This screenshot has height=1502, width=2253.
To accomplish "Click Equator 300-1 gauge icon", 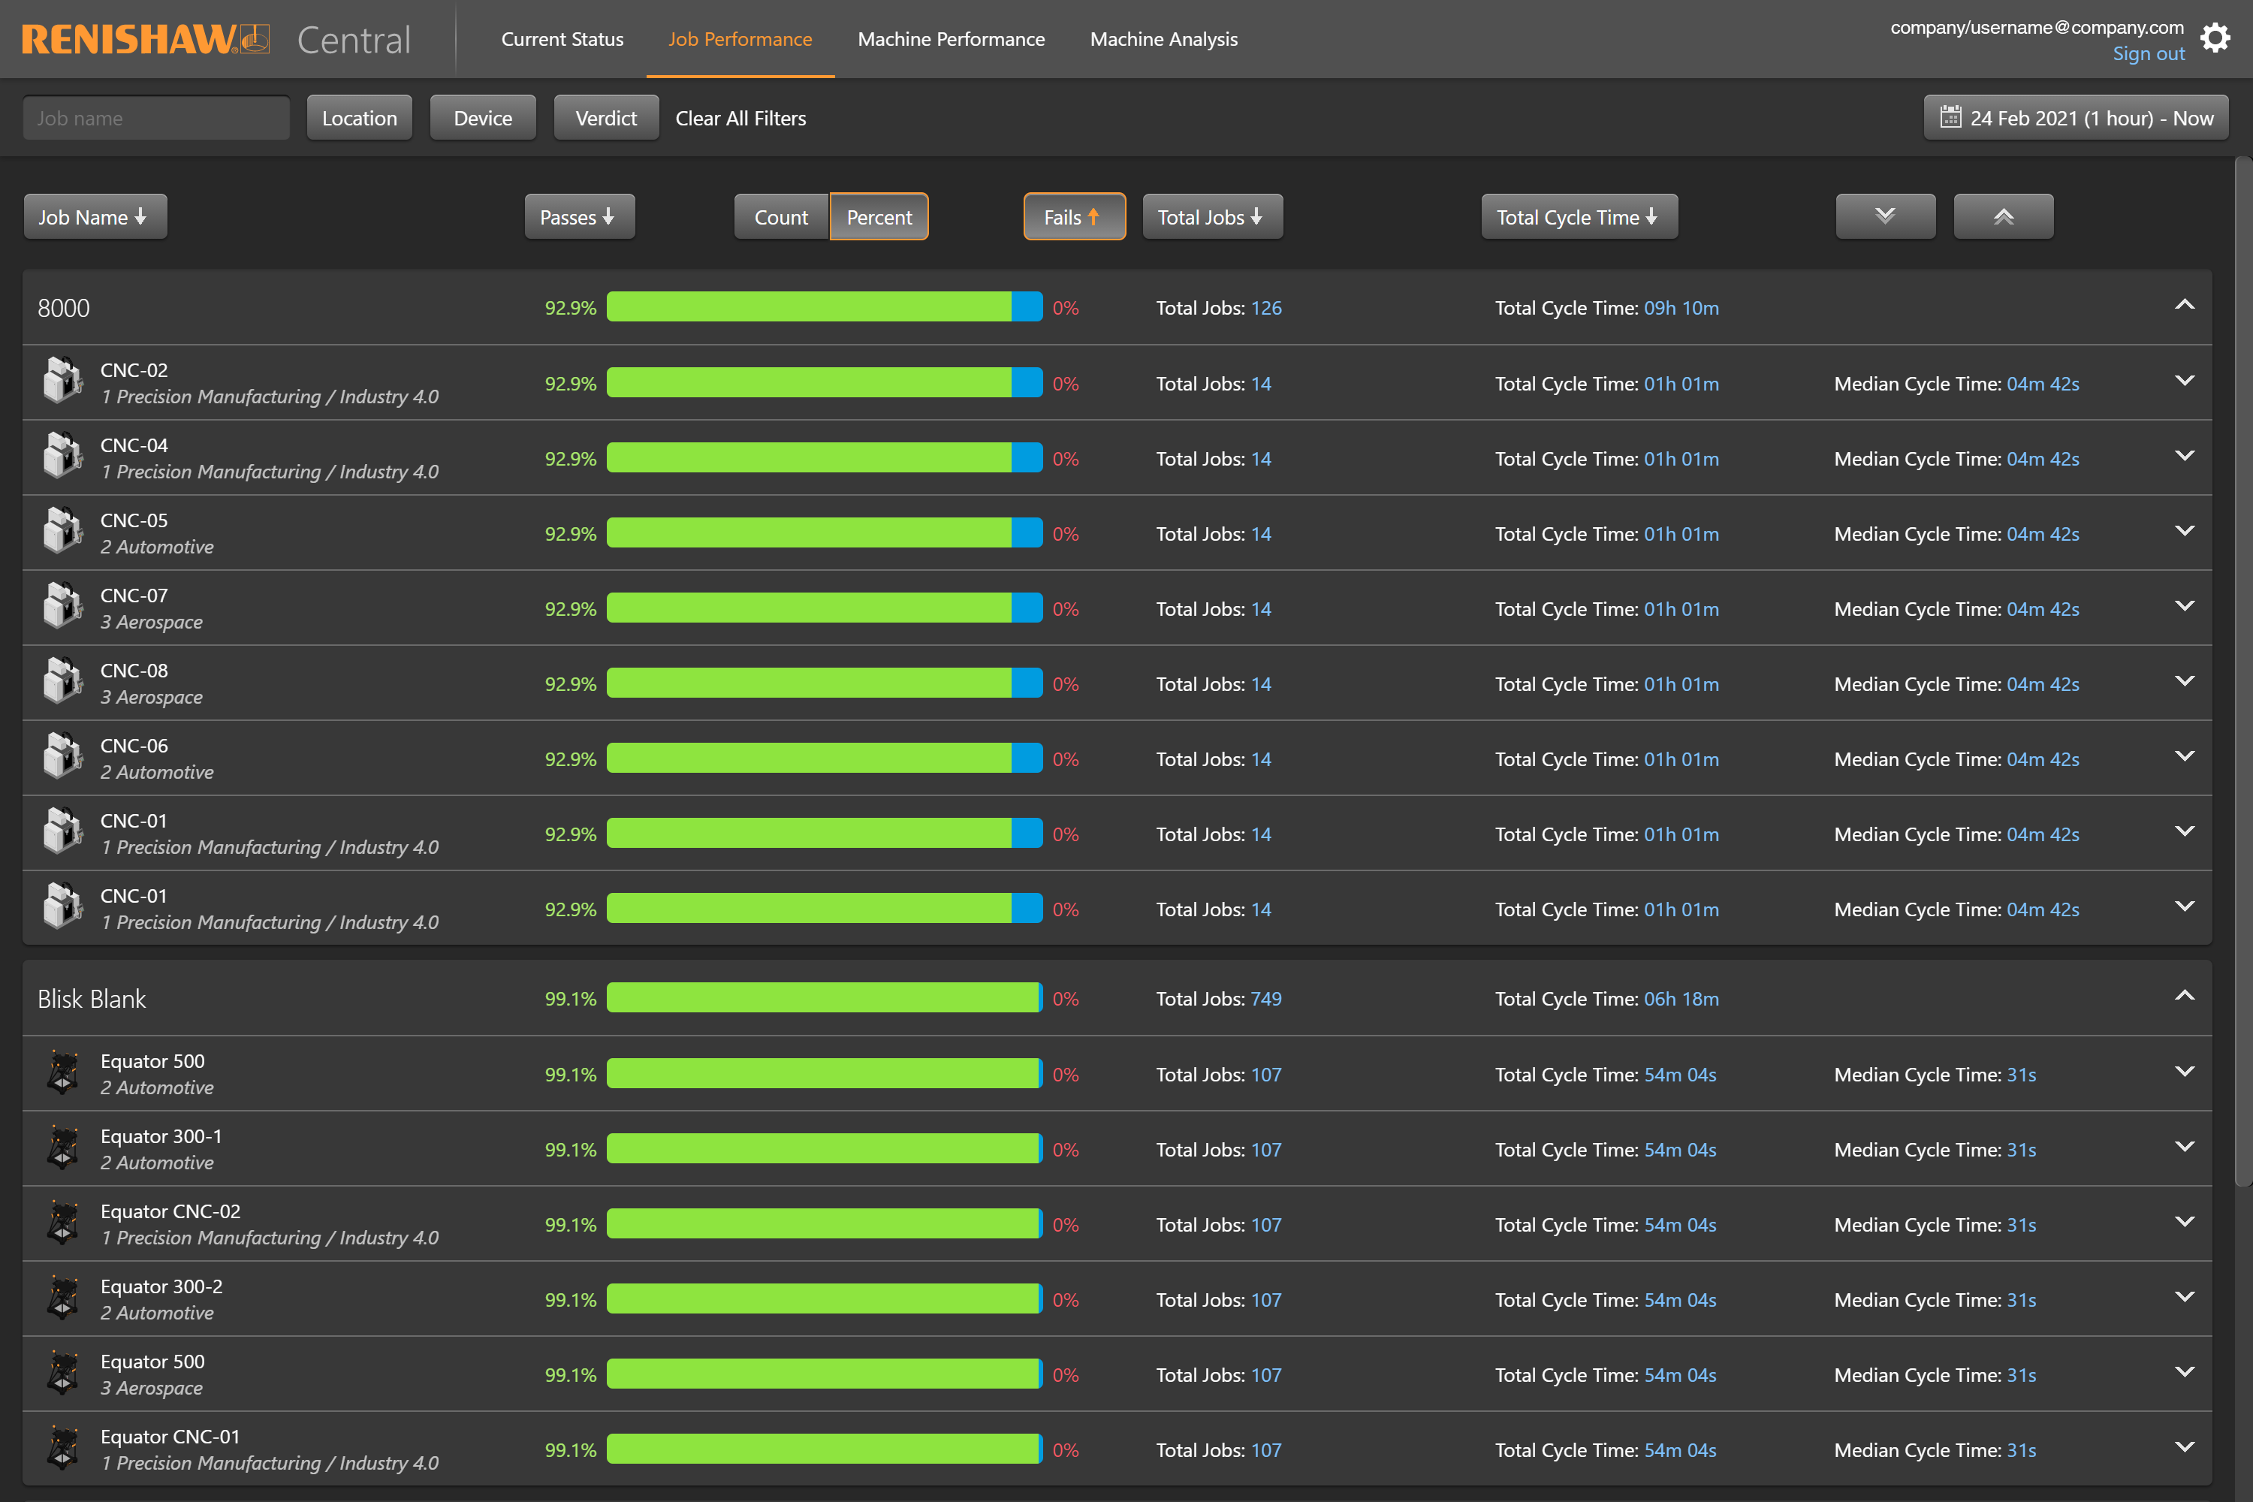I will pyautogui.click(x=63, y=1148).
